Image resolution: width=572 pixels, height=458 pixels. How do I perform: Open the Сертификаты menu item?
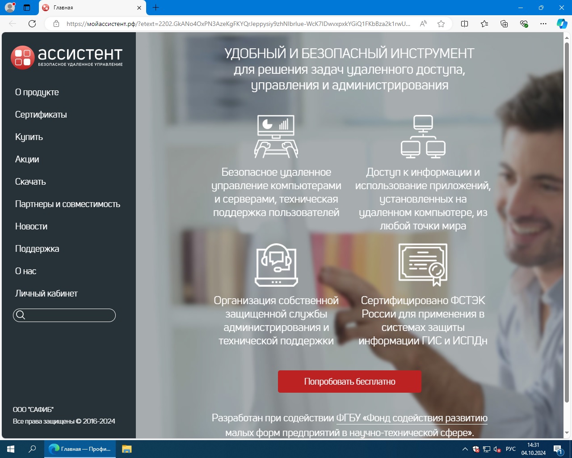coord(41,114)
